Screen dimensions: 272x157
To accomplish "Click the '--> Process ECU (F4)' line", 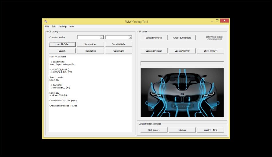I will (x=60, y=88).
